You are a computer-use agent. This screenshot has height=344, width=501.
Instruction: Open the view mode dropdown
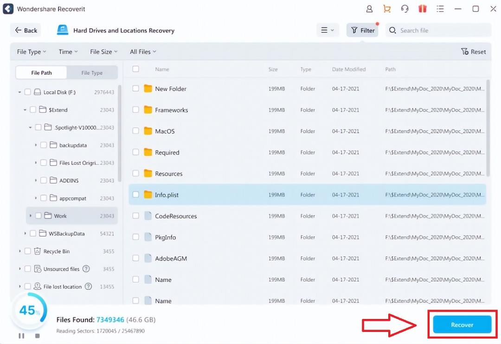pyautogui.click(x=328, y=30)
